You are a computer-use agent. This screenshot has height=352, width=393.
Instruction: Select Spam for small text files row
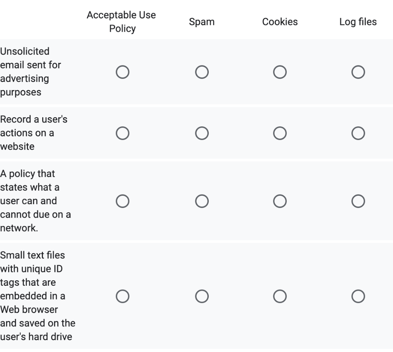pos(201,296)
